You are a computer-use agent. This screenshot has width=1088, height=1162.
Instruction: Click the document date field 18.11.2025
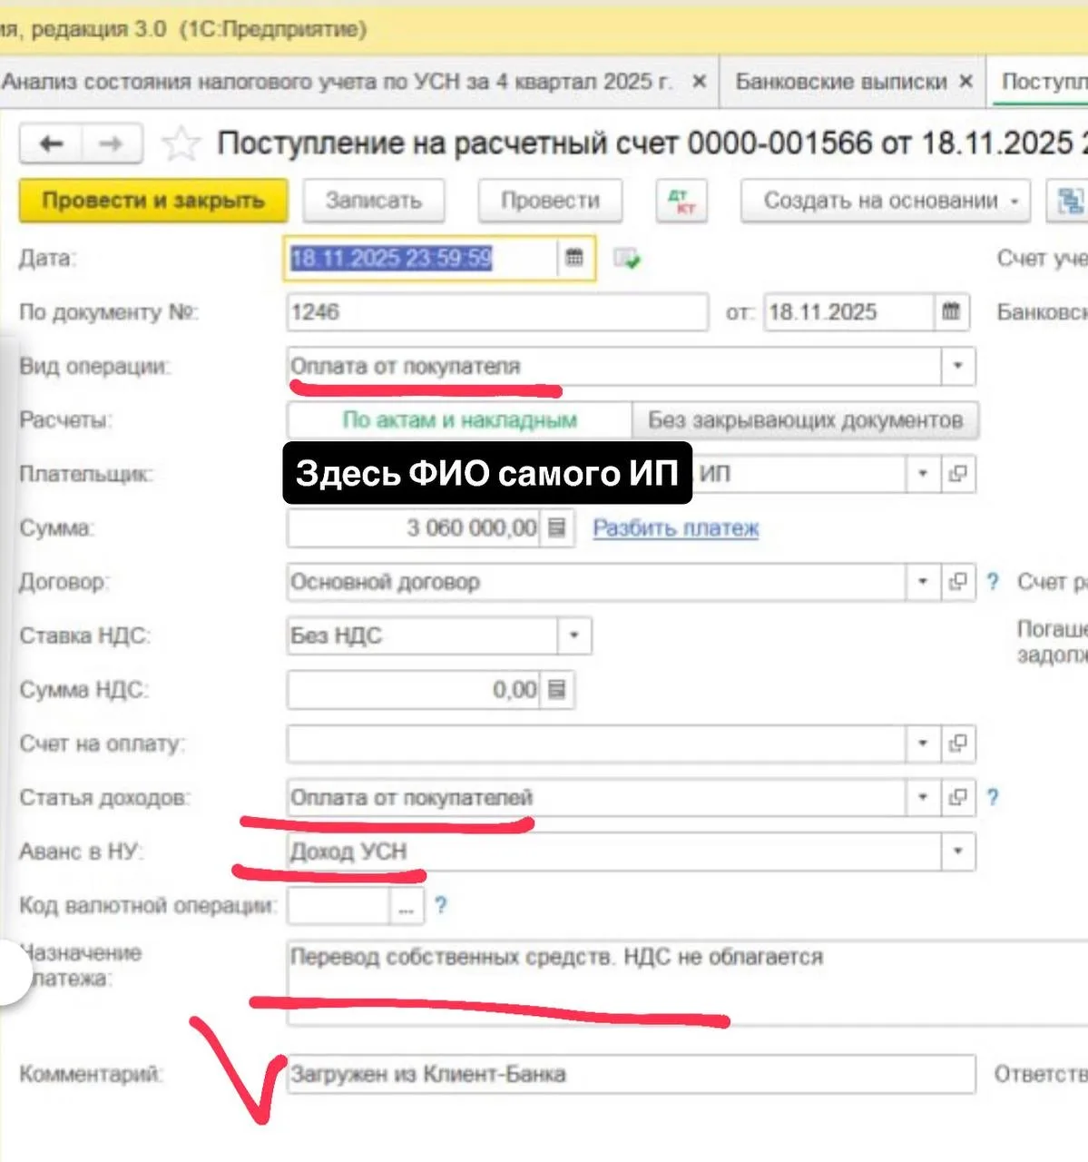pyautogui.click(x=849, y=312)
